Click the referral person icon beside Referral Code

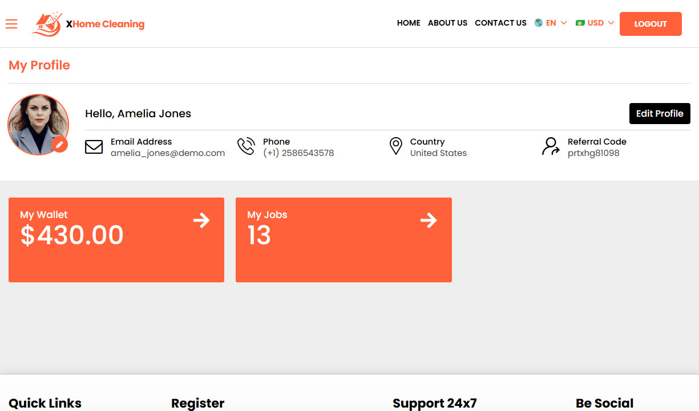(x=550, y=147)
